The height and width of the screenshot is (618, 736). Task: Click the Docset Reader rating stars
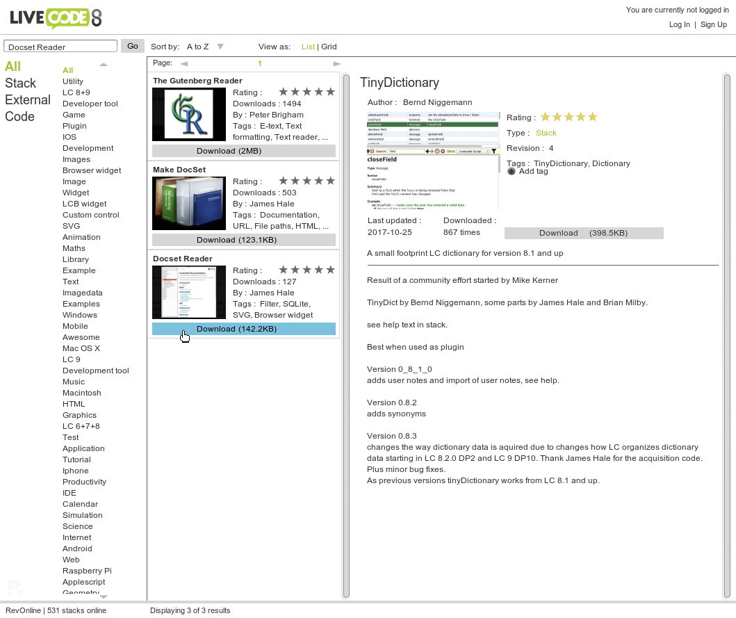pyautogui.click(x=307, y=270)
